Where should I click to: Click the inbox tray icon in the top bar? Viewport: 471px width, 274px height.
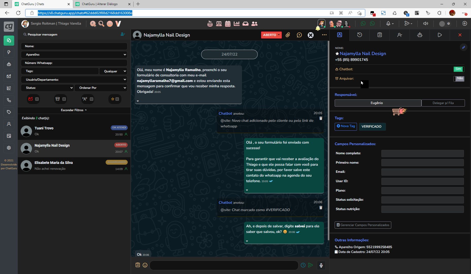[x=246, y=24]
